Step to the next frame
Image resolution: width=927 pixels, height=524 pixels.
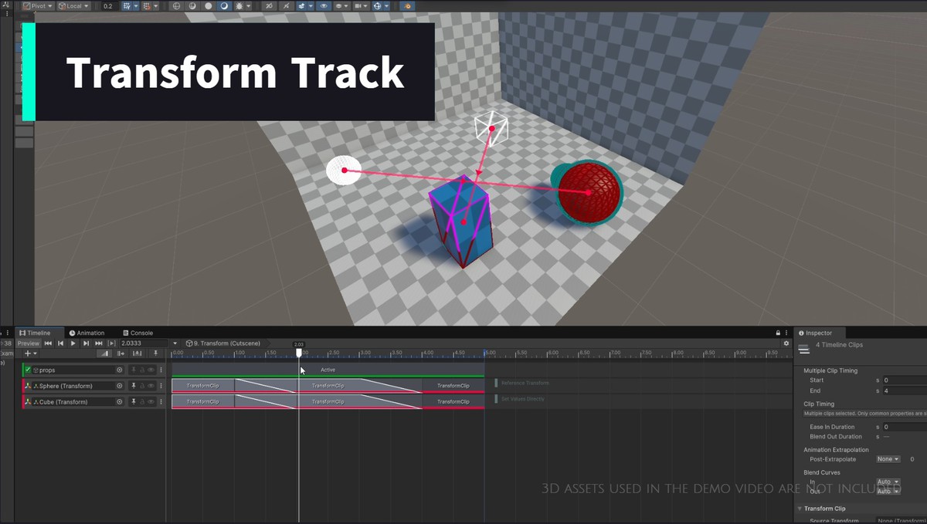[86, 343]
